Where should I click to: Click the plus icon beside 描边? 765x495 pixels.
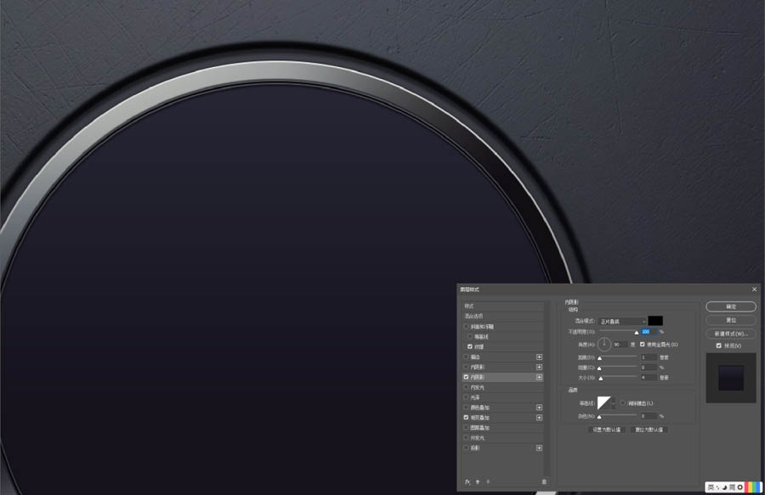pyautogui.click(x=539, y=357)
